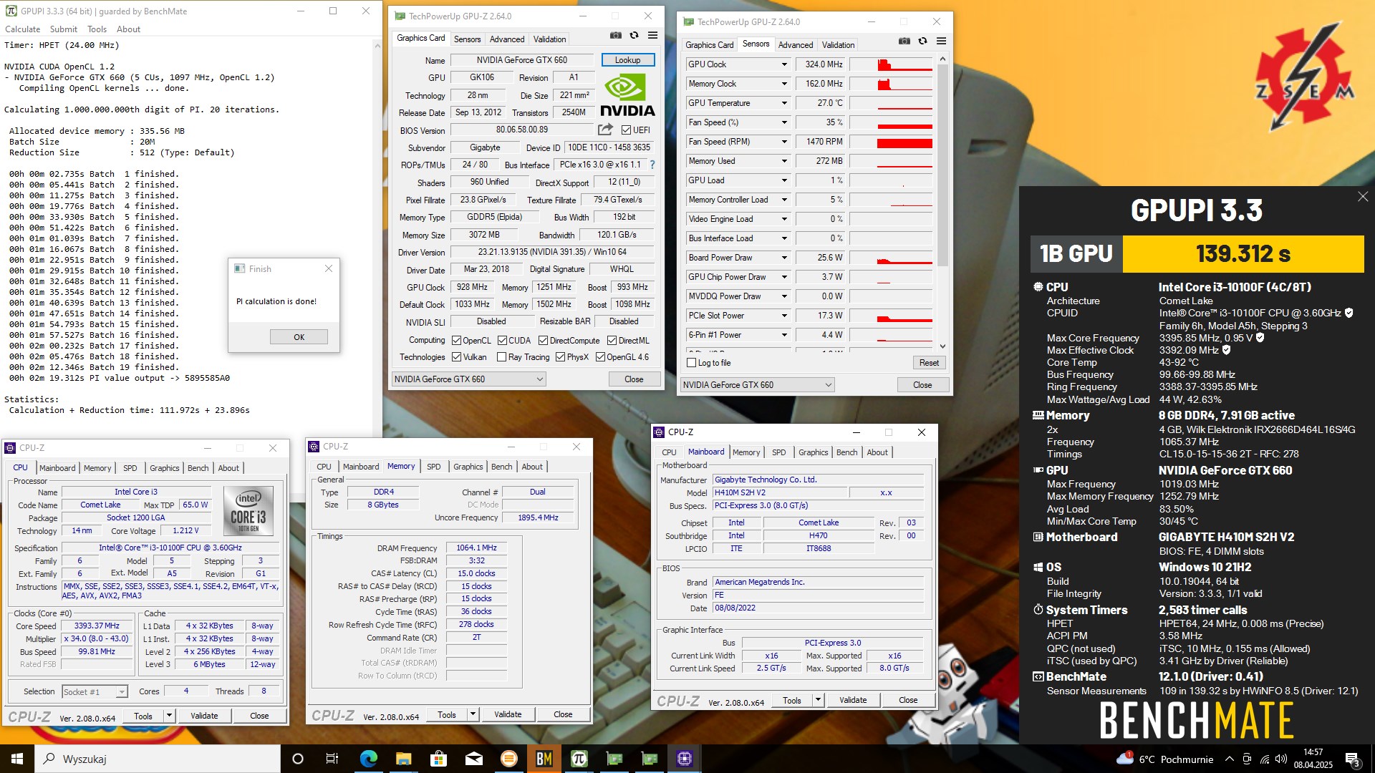Image resolution: width=1375 pixels, height=773 pixels.
Task: Click scroll up arrow in GPUPI log
Action: point(377,45)
